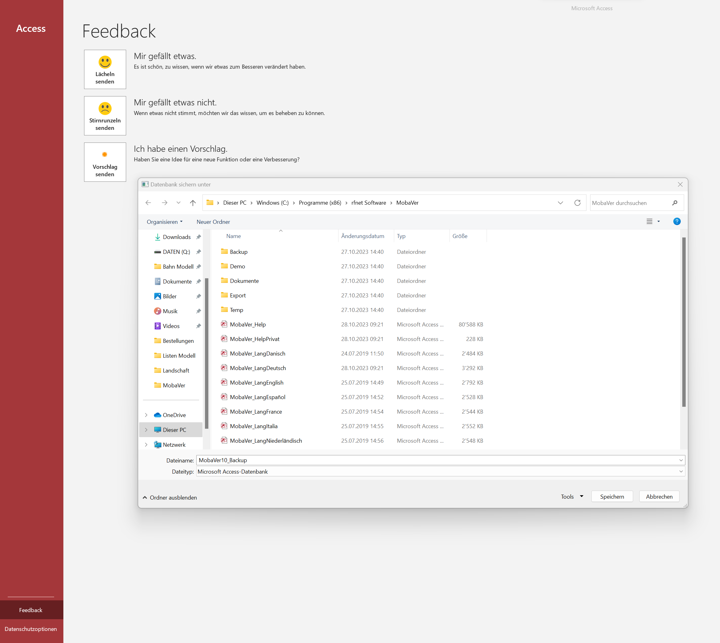Select Bestellungen folder in the sidebar

coord(174,341)
